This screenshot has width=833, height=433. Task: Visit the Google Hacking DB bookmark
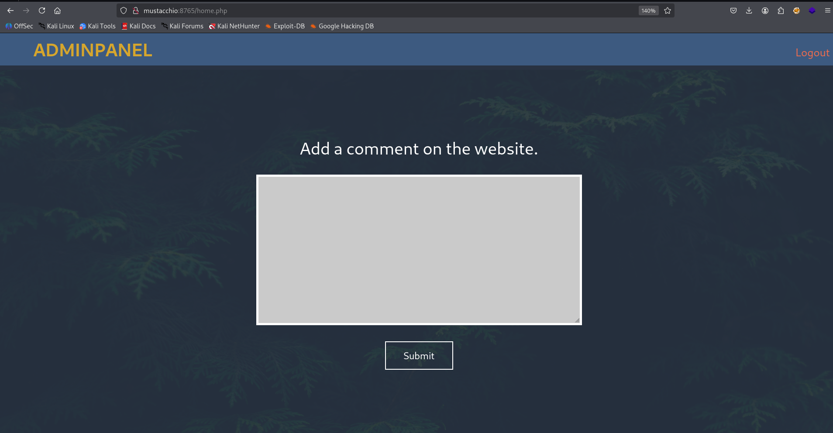click(x=342, y=26)
